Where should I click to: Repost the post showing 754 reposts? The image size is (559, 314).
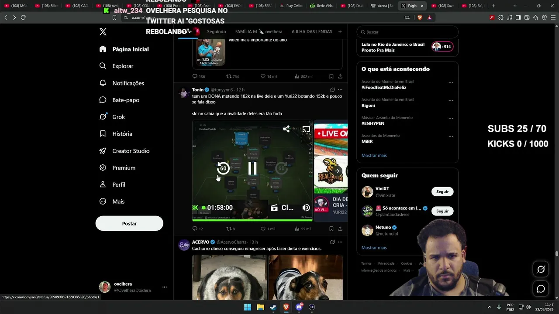pos(232,76)
